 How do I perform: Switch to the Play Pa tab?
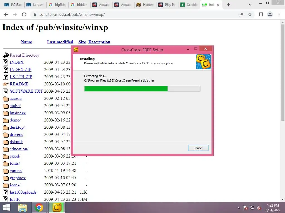coord(167,5)
